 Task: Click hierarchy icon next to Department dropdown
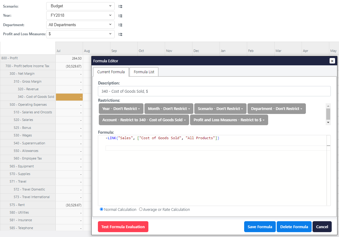[120, 25]
